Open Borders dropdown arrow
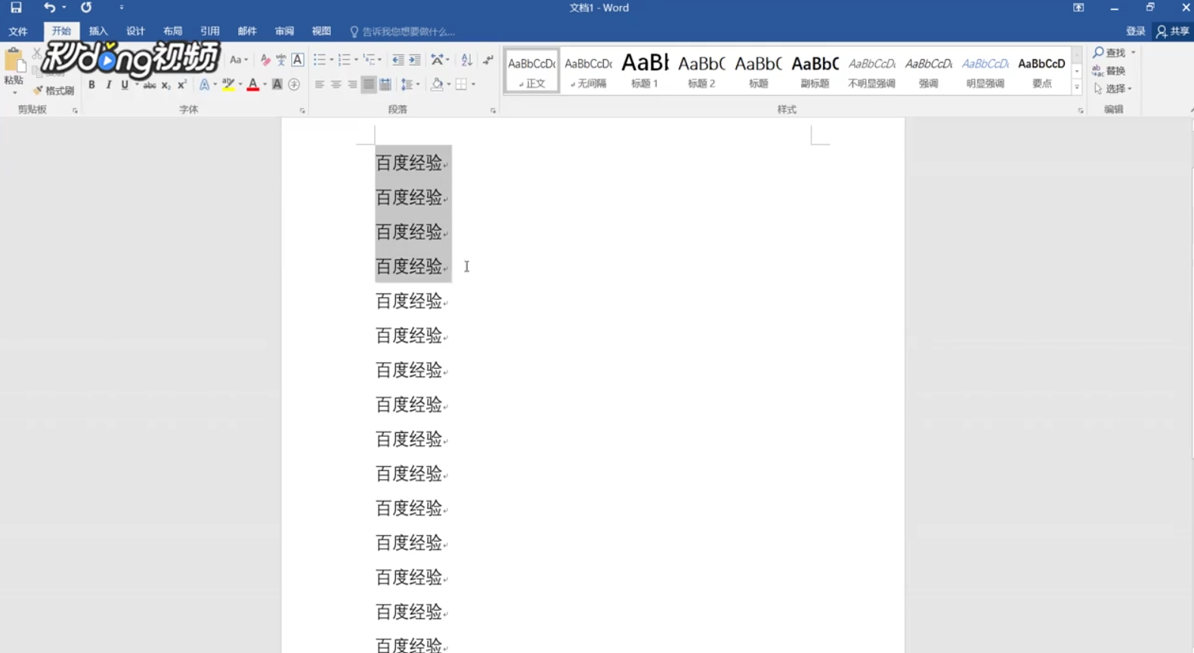 473,85
